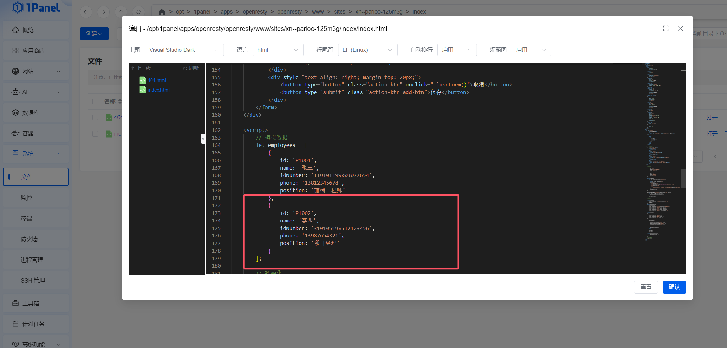Open the 自动换行 dropdown
The height and width of the screenshot is (348, 727).
[457, 50]
